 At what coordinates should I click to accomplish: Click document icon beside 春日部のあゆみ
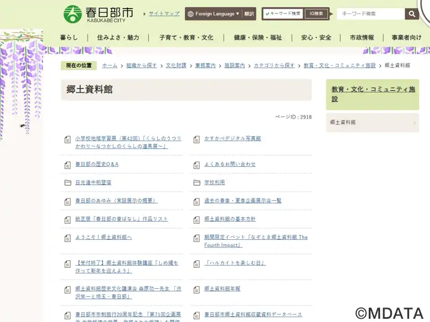tap(68, 202)
